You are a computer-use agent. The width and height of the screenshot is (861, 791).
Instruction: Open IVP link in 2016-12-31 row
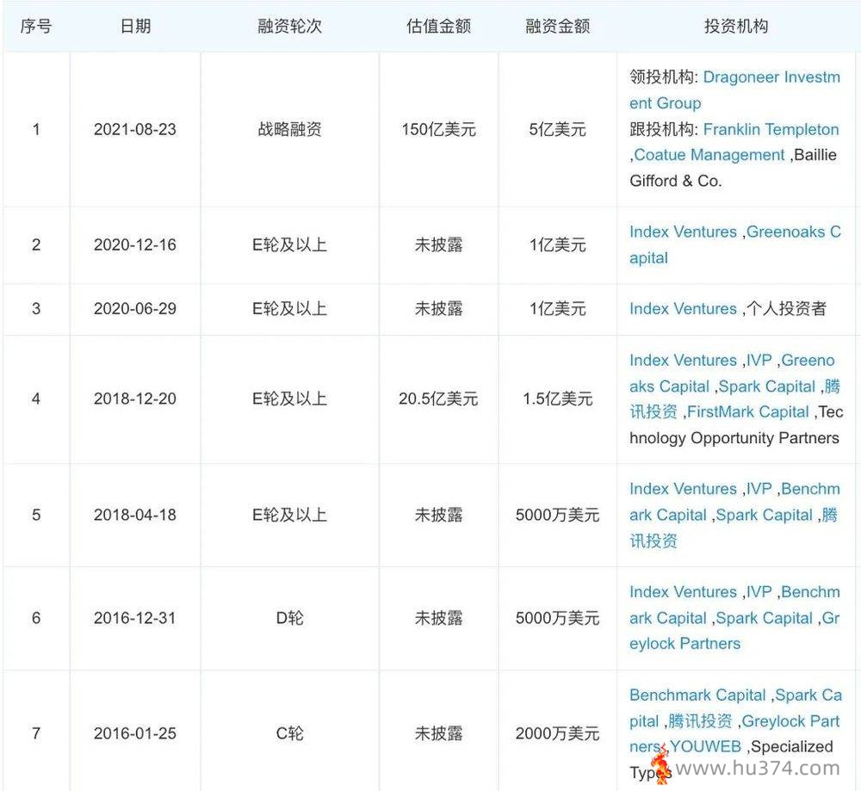click(x=759, y=591)
